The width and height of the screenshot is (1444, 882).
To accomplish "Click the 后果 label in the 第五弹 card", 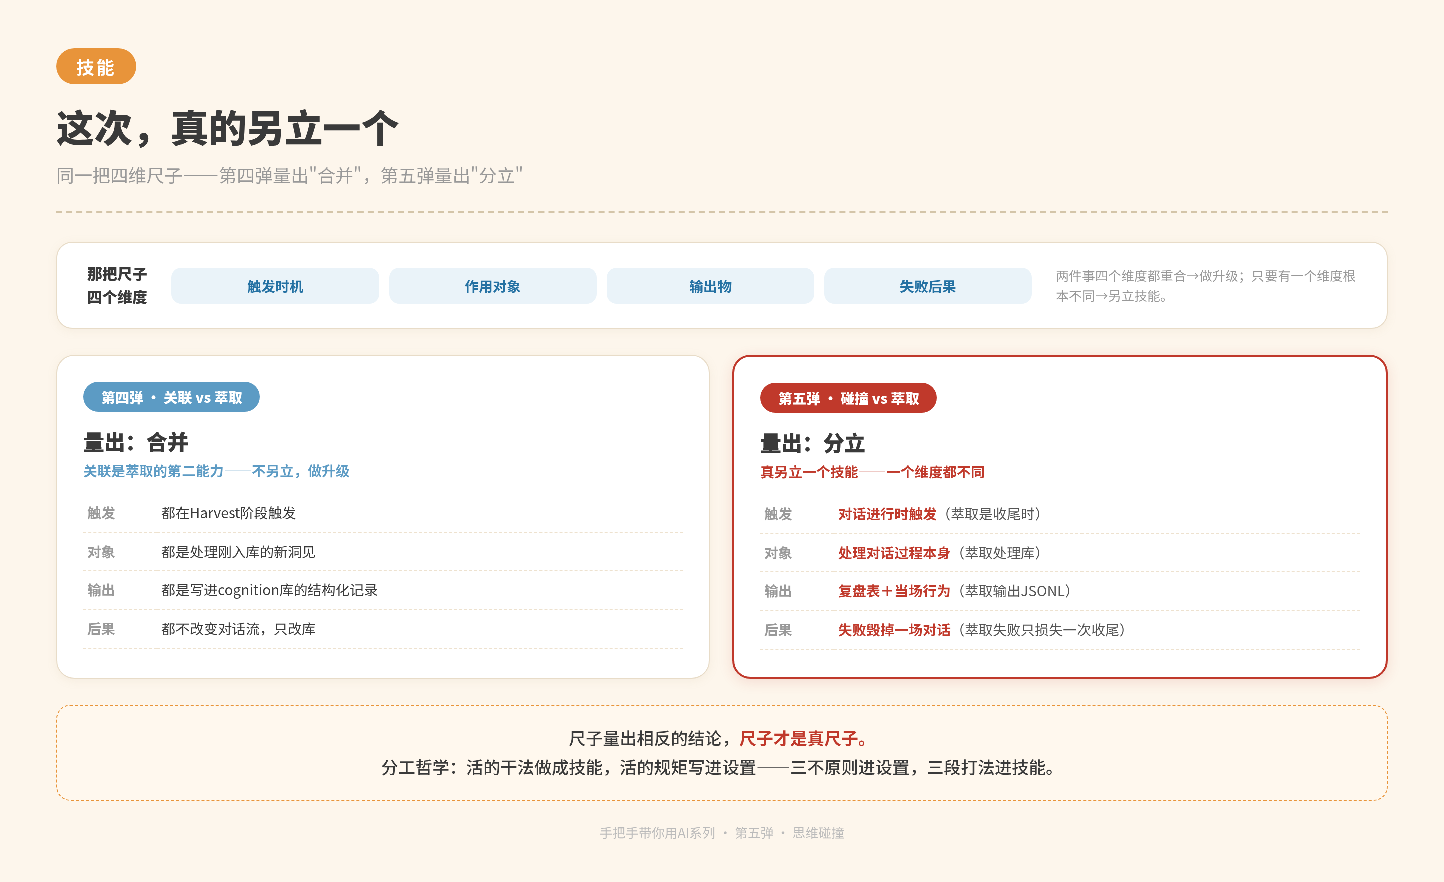I will (778, 630).
